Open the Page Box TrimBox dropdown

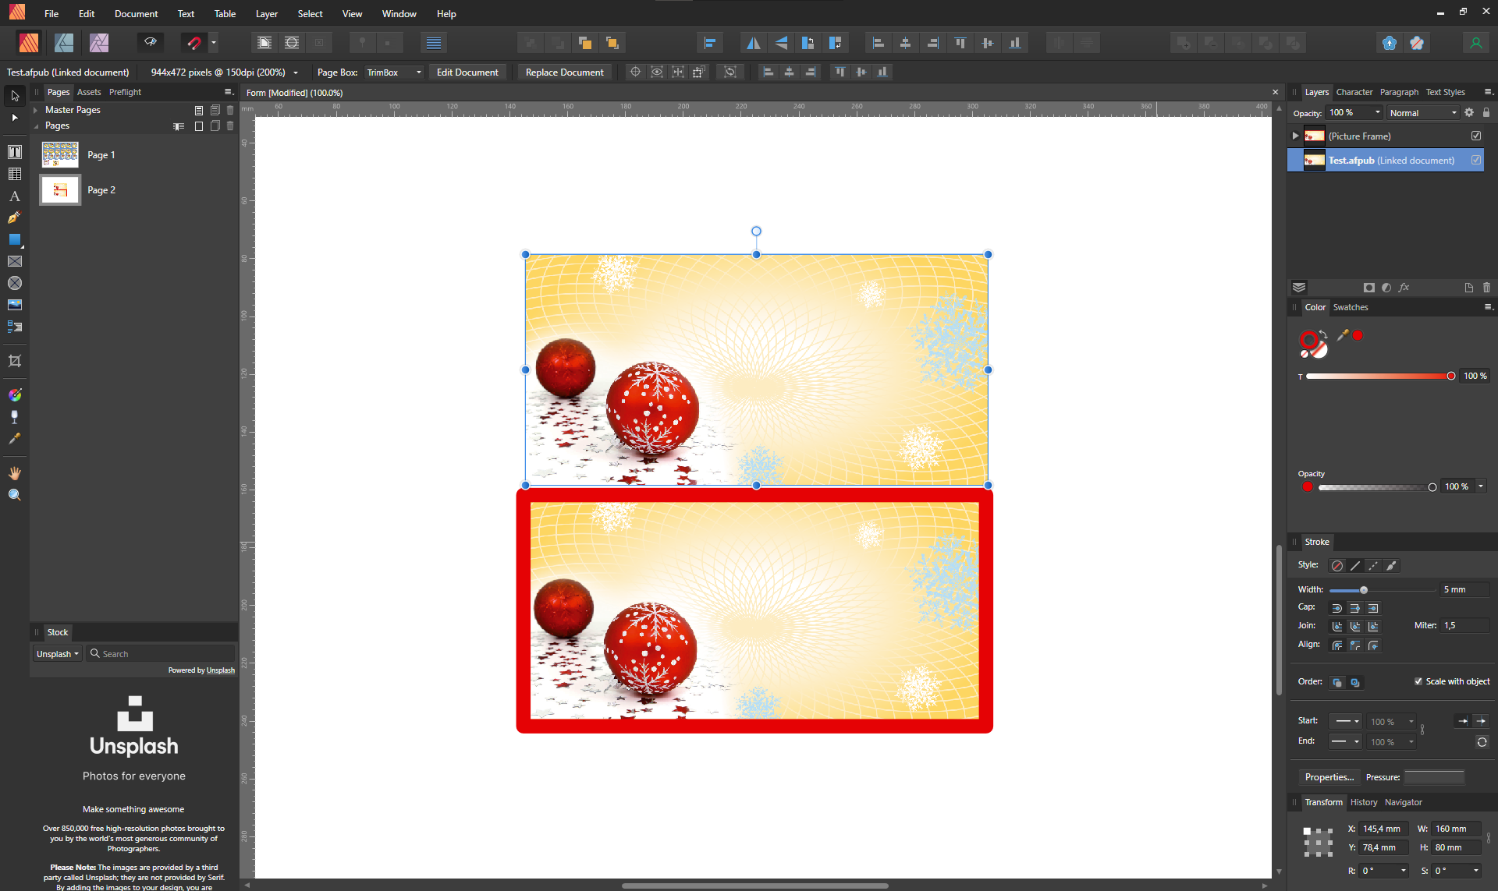click(x=395, y=72)
